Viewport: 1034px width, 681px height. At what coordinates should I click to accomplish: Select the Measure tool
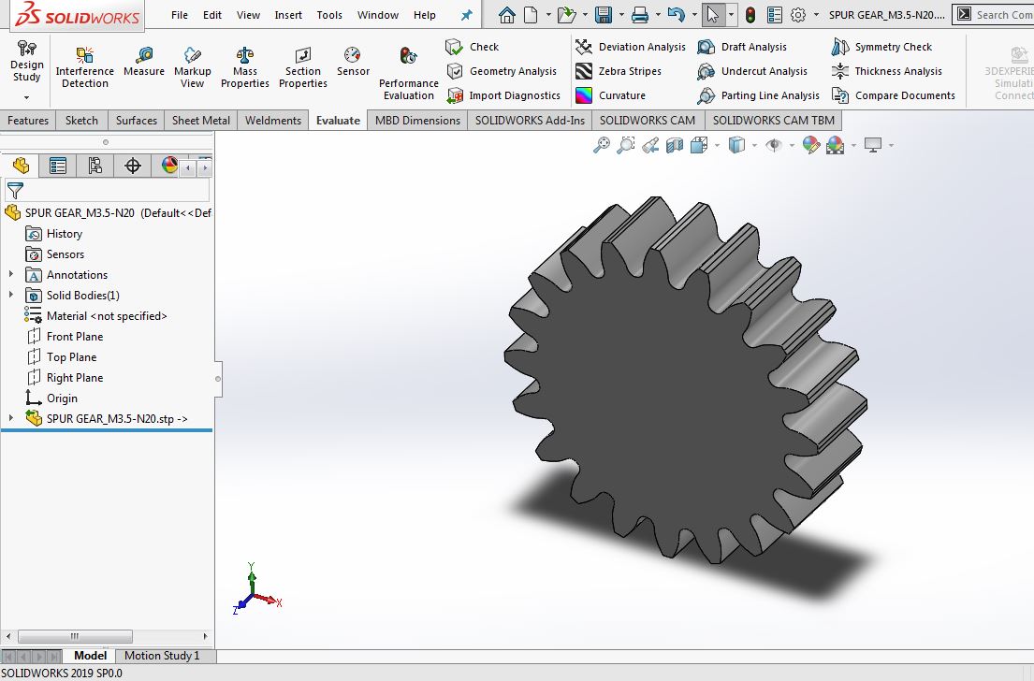pyautogui.click(x=144, y=62)
